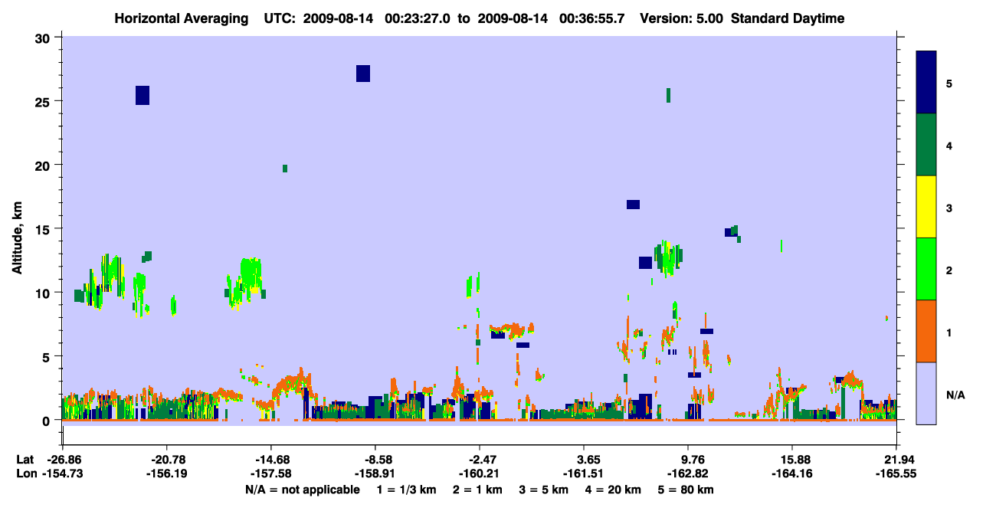Click the bright green colorbar segment labeled 2

point(926,269)
